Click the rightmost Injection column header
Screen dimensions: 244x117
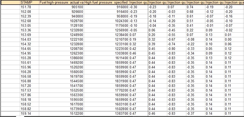pos(234,2)
